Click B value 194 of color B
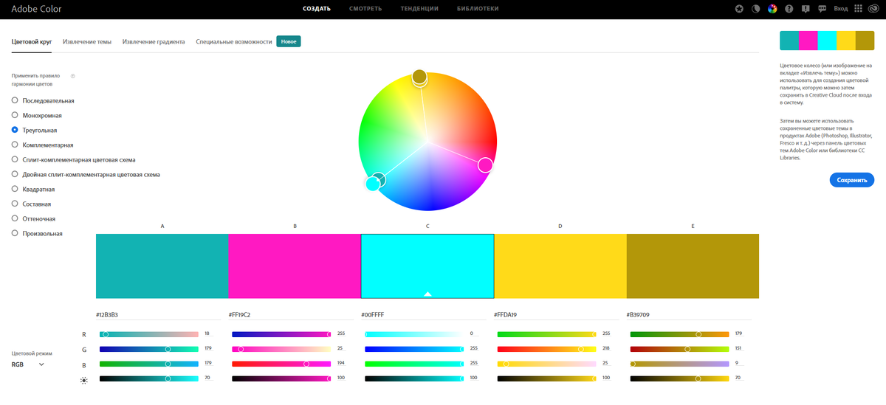This screenshot has height=405, width=886. pyautogui.click(x=341, y=364)
